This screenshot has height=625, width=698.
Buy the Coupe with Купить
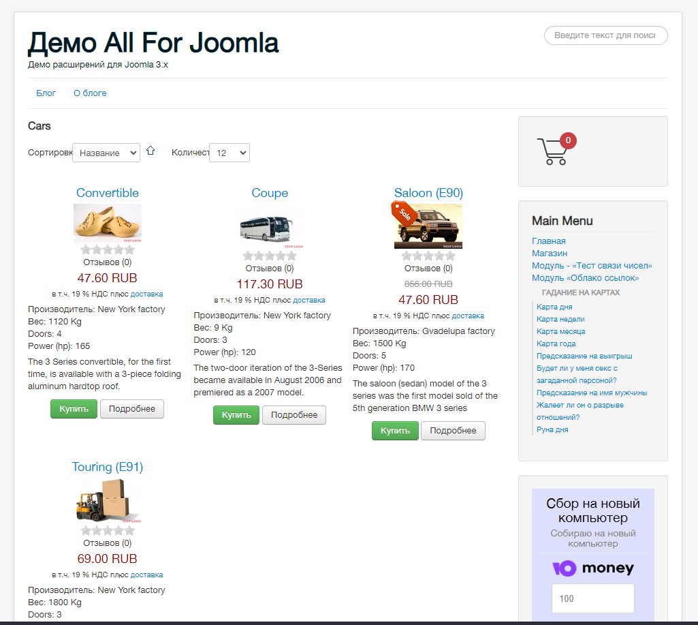236,415
